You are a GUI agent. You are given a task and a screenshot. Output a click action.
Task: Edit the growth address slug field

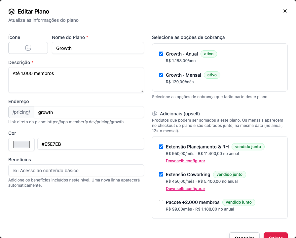click(x=89, y=112)
